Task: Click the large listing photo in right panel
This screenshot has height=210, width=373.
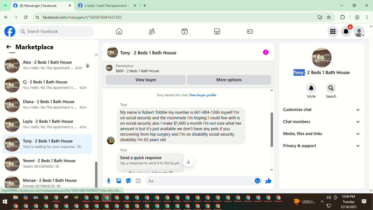Action: coord(322,58)
